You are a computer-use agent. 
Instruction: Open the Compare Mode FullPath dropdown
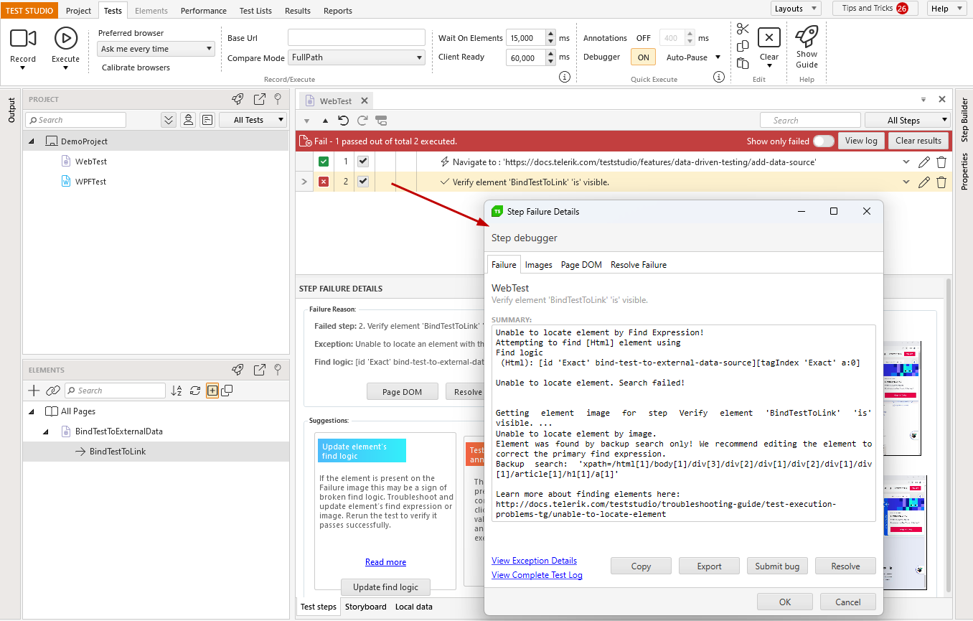click(x=357, y=57)
